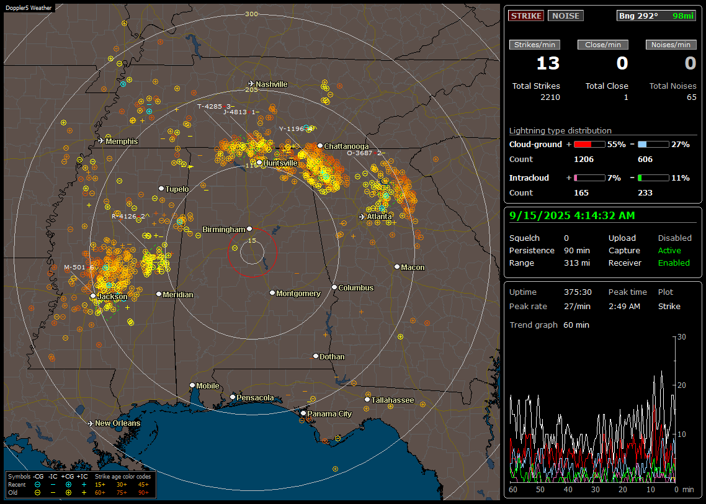Click the Tupelo city marker dot
Screen dimensions: 706x504
[161, 188]
